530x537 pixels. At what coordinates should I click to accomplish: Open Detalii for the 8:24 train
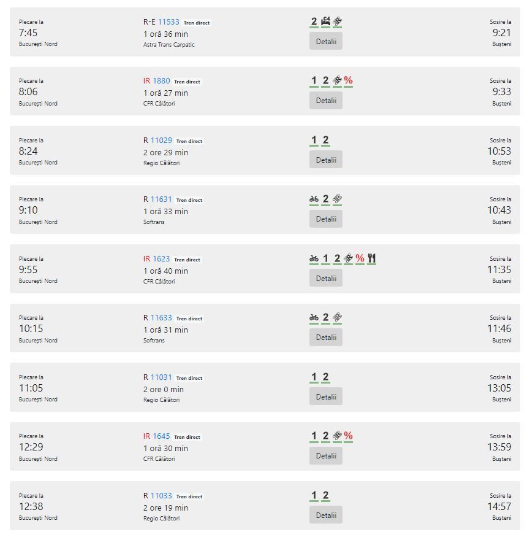tap(326, 160)
